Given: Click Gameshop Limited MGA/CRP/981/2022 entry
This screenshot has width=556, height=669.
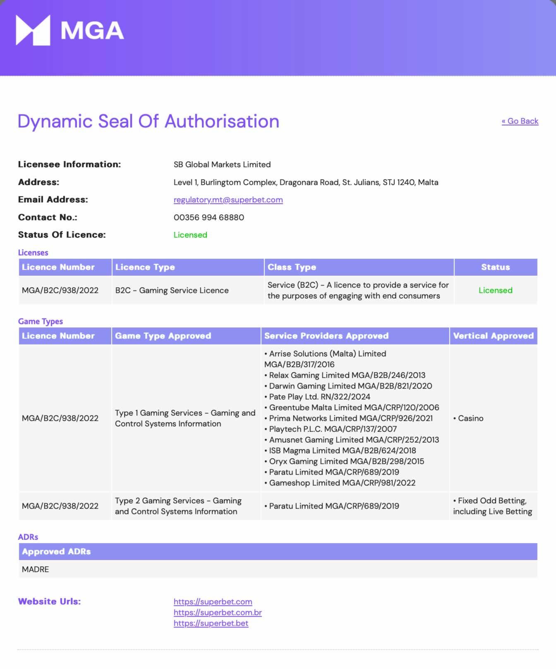Looking at the screenshot, I should coord(340,483).
